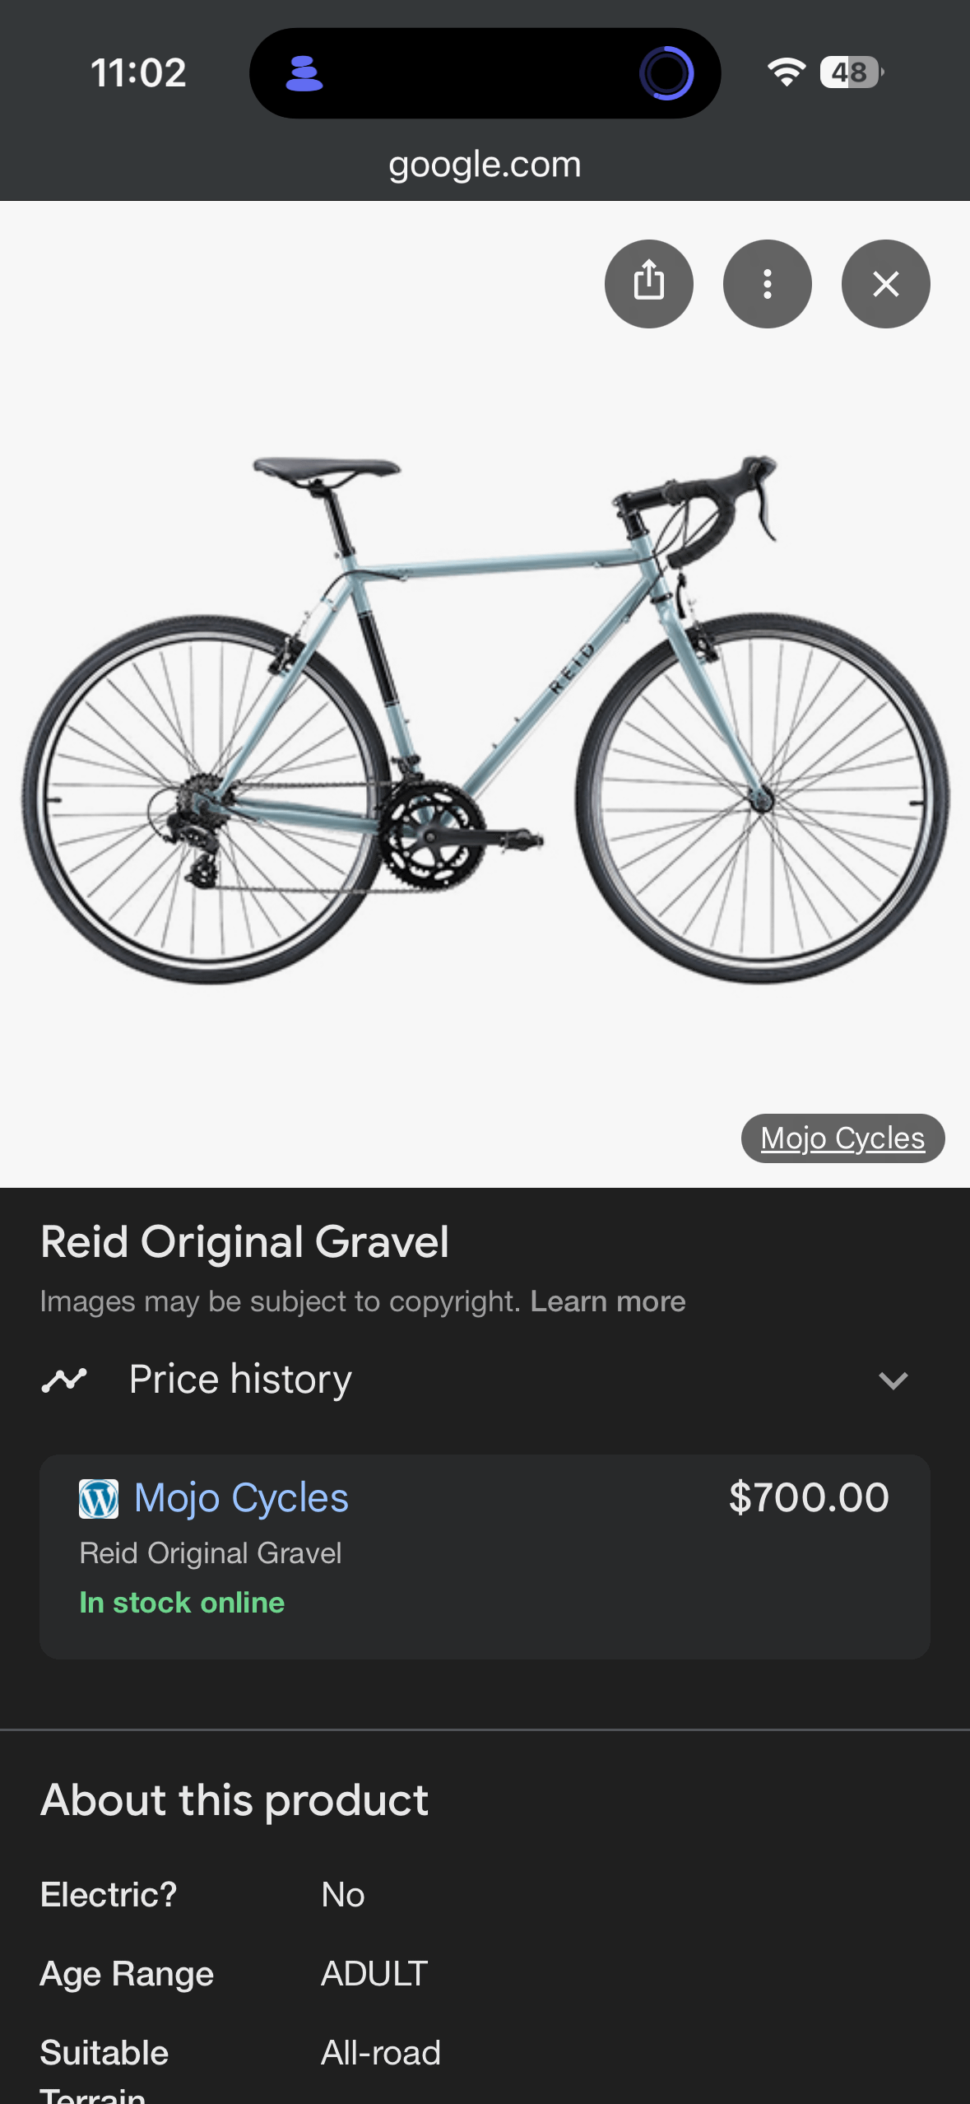Tap the Reid Original Gravel product title

click(x=244, y=1242)
